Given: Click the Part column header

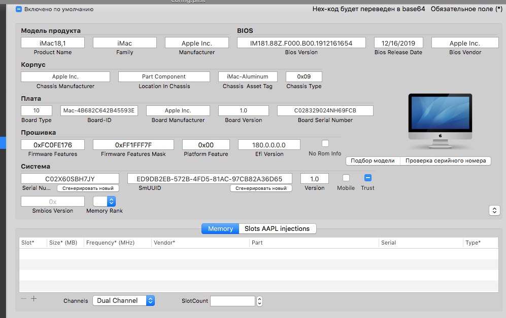Looking at the screenshot, I should point(314,243).
